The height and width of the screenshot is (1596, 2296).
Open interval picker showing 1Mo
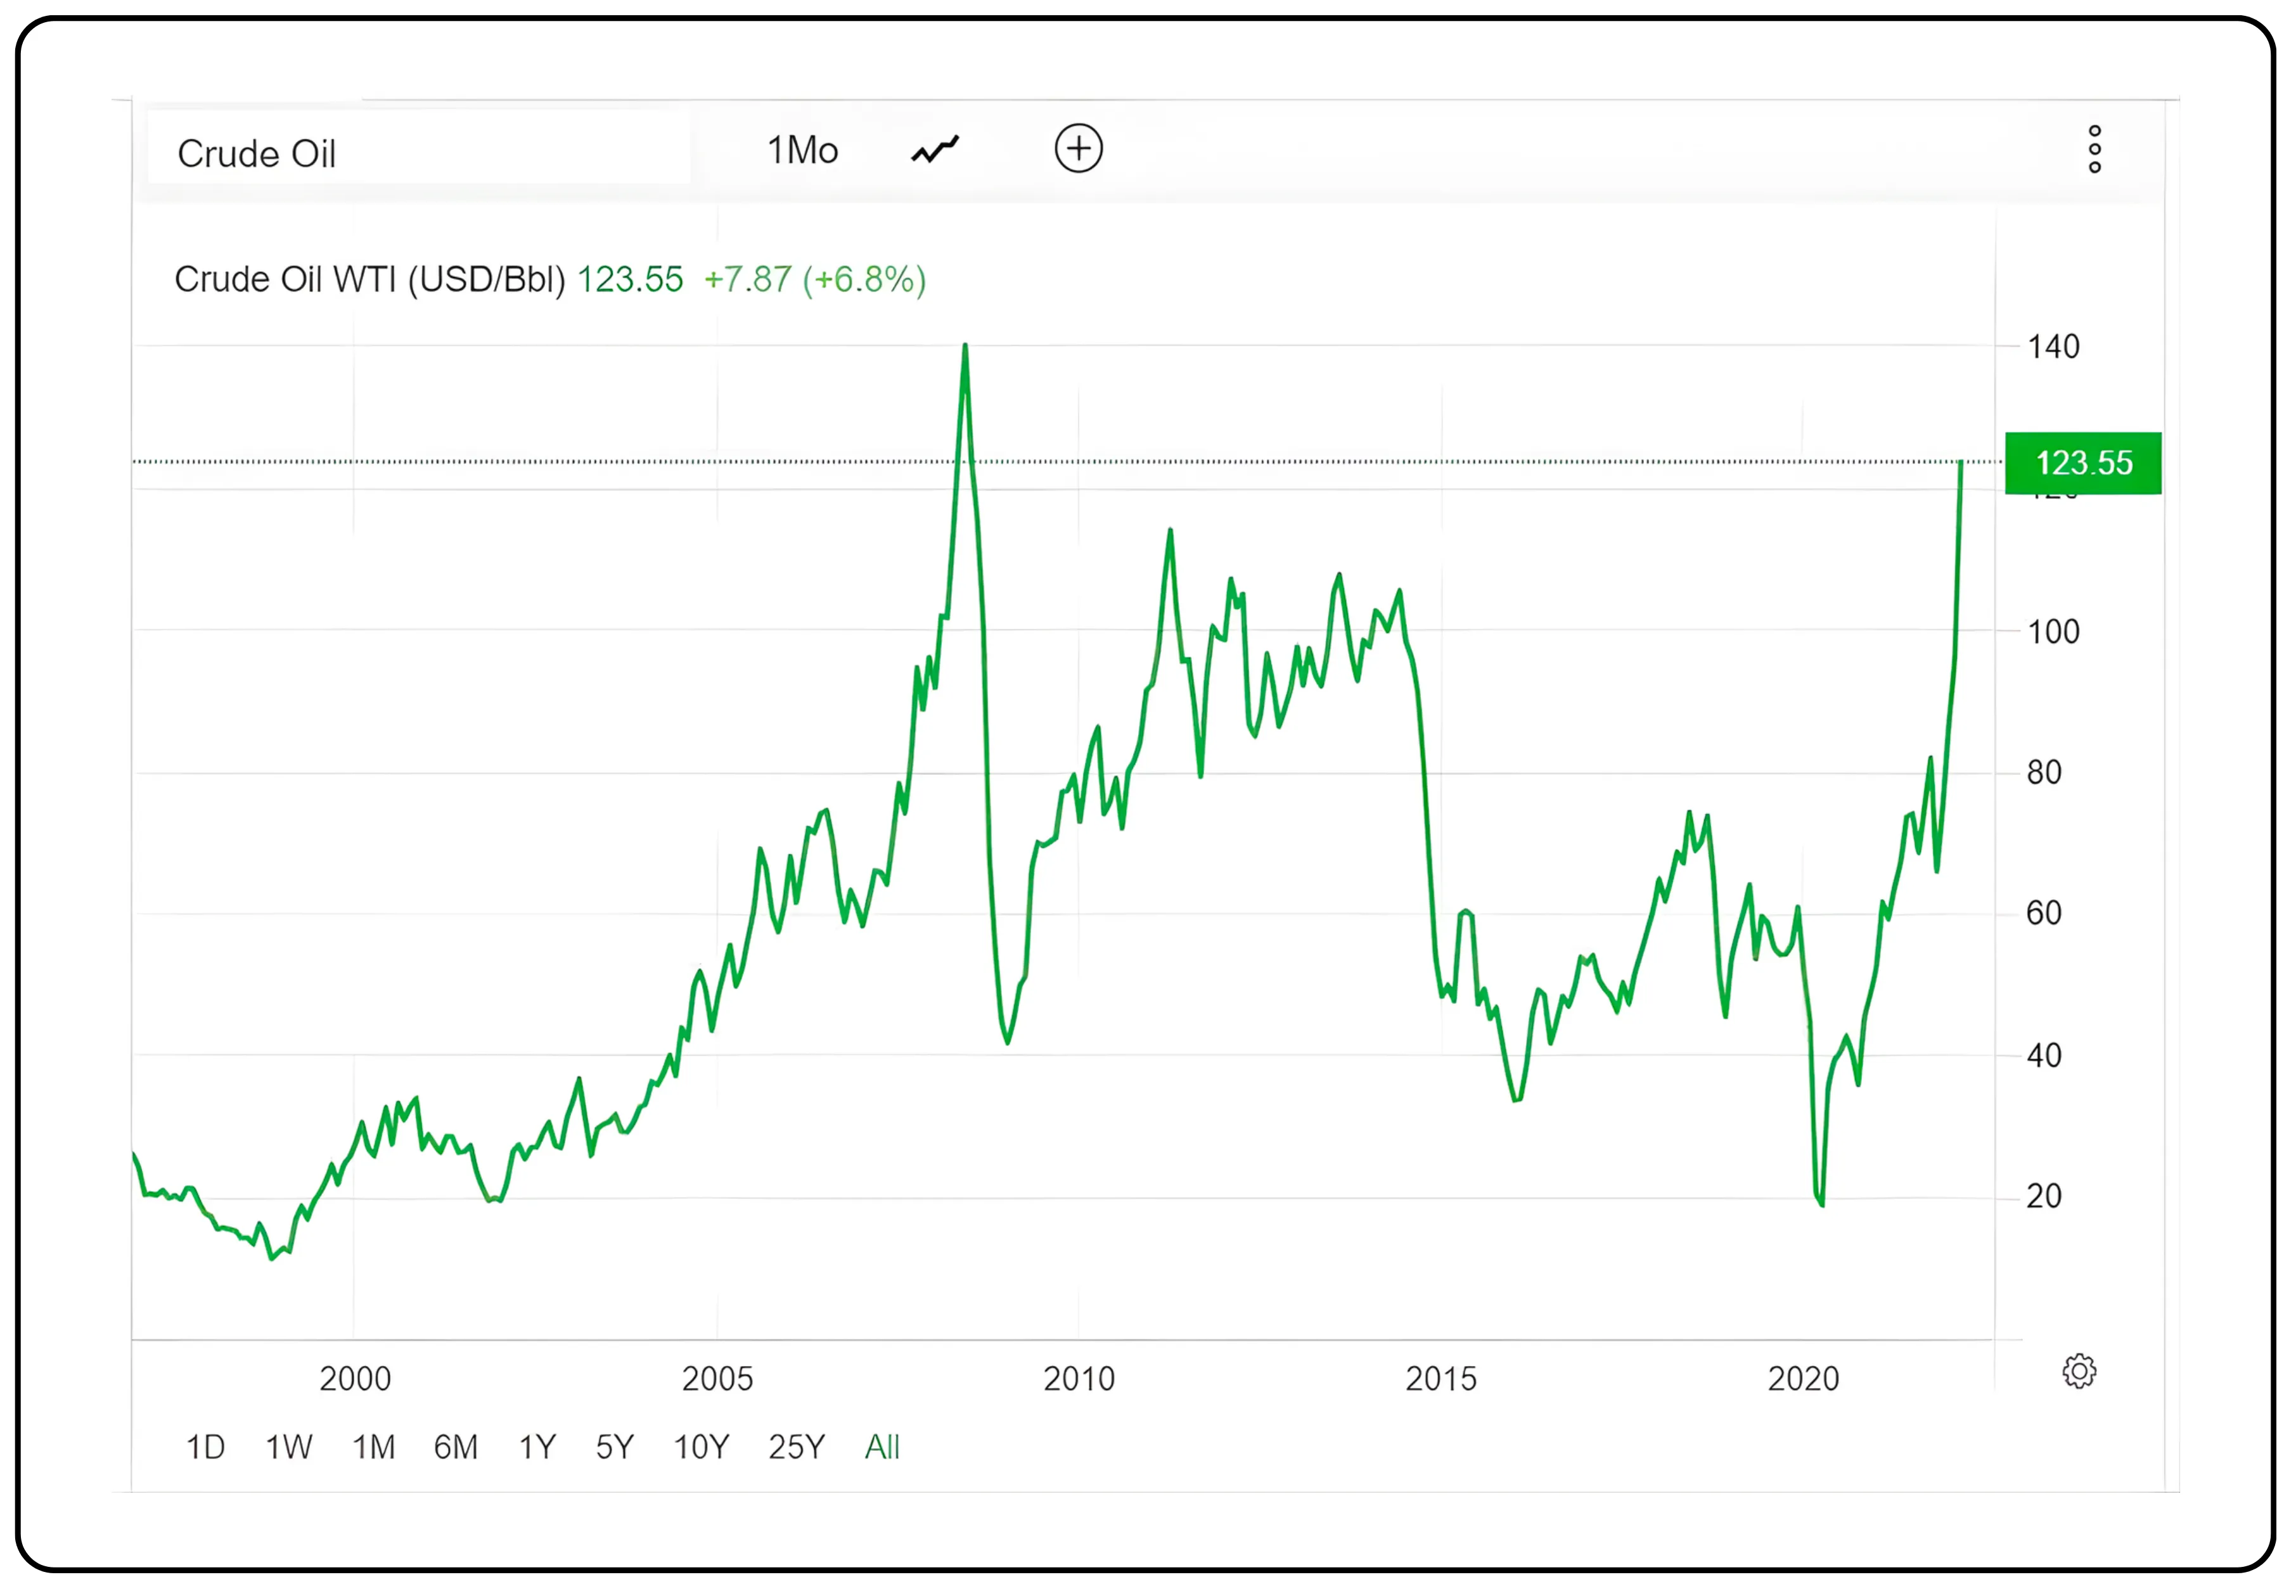pos(804,148)
